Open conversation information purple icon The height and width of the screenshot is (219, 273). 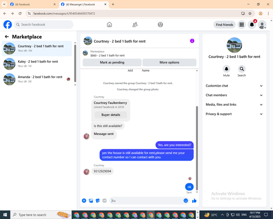(x=192, y=41)
